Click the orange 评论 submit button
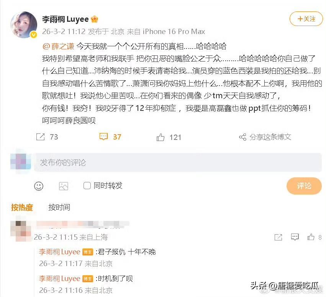This screenshot has width=326, height=297. [304, 186]
